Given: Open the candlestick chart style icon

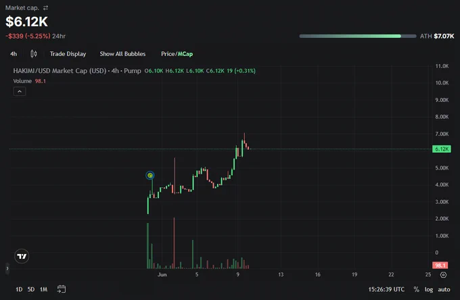Looking at the screenshot, I should 34,53.
